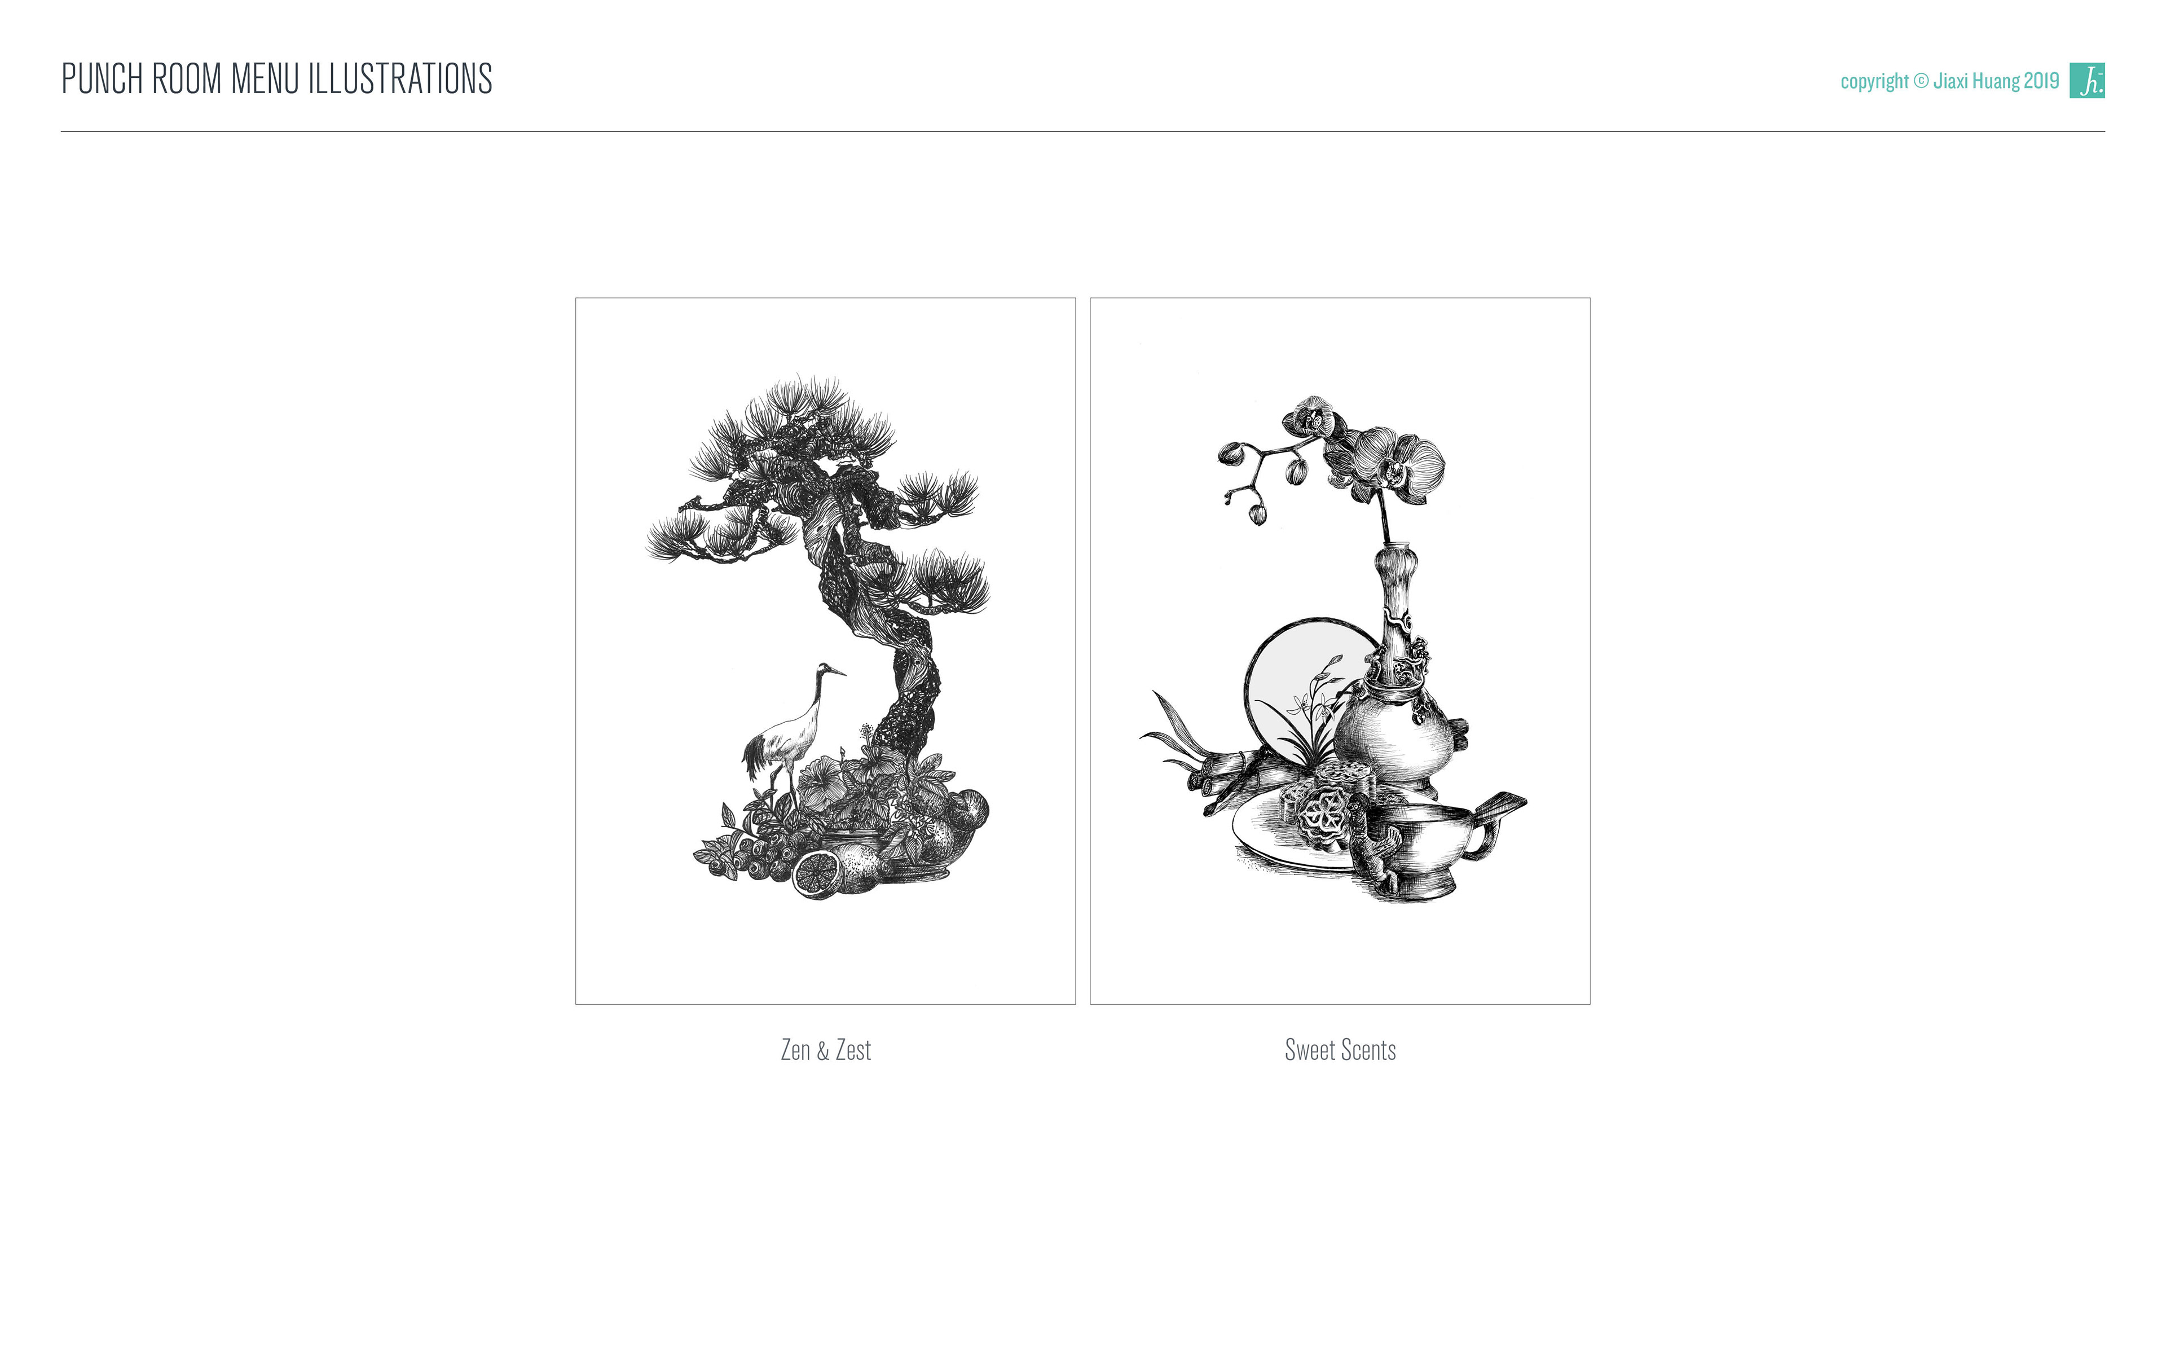Click the Sweet Scents caption
Viewport: 2166px width, 1354px height.
pos(1340,1049)
